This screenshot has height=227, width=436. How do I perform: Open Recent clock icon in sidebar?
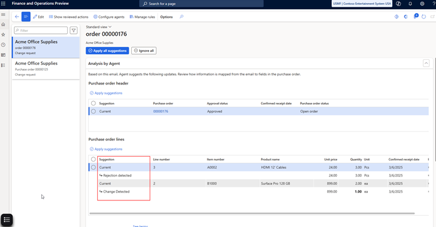(x=3, y=44)
